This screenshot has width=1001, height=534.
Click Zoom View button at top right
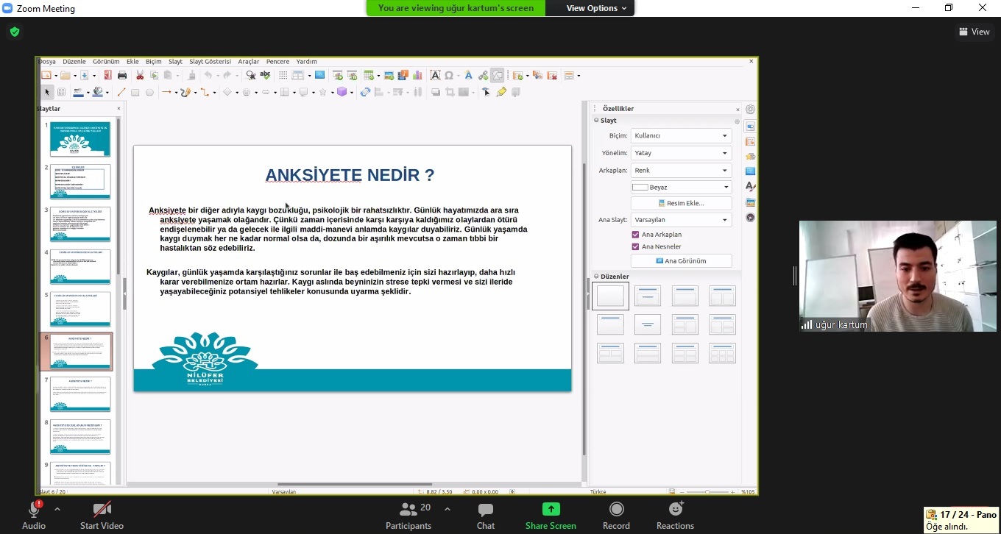click(975, 32)
